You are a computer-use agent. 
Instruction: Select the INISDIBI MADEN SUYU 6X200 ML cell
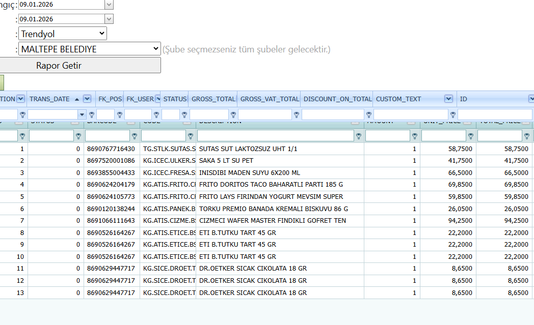click(x=280, y=173)
